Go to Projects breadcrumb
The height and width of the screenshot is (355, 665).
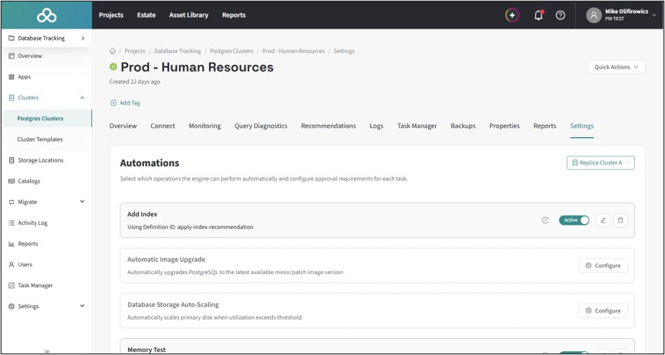pos(135,51)
